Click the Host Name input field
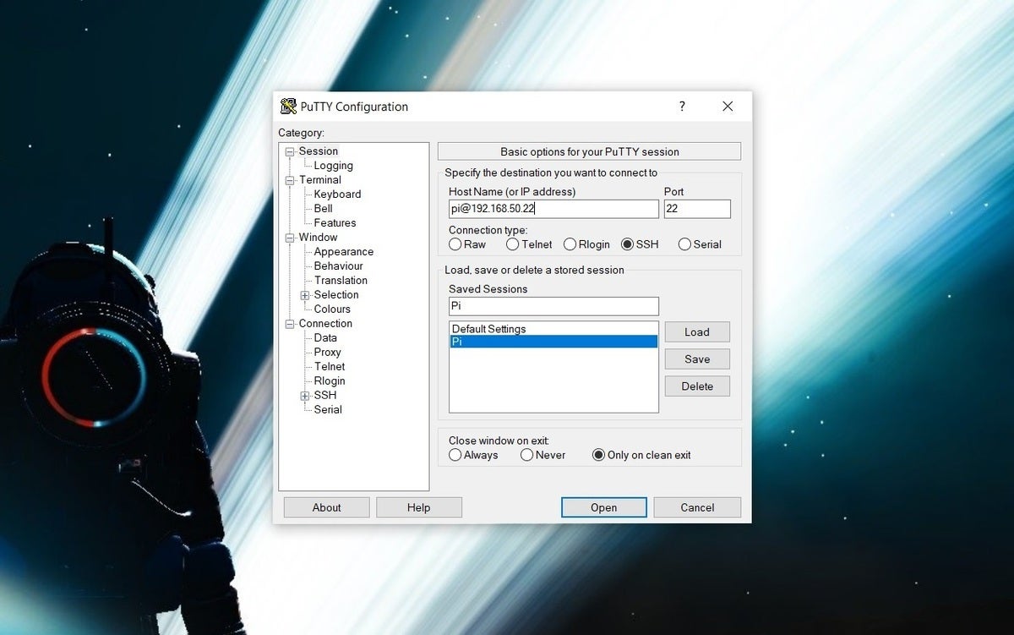 (553, 209)
